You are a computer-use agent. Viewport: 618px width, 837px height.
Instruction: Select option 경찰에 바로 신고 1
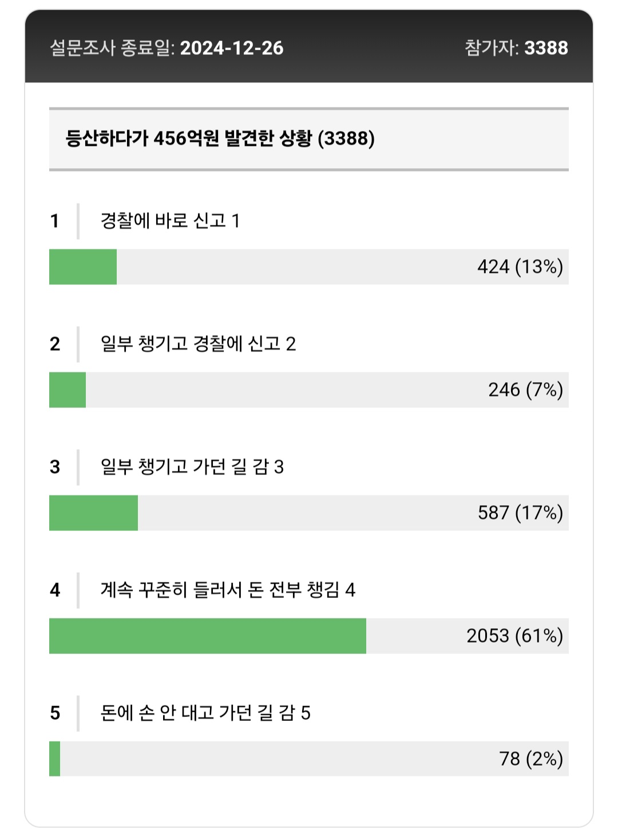(170, 221)
